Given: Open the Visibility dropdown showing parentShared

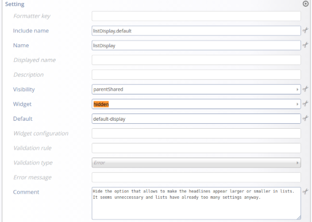Looking at the screenshot, I should tap(196, 90).
